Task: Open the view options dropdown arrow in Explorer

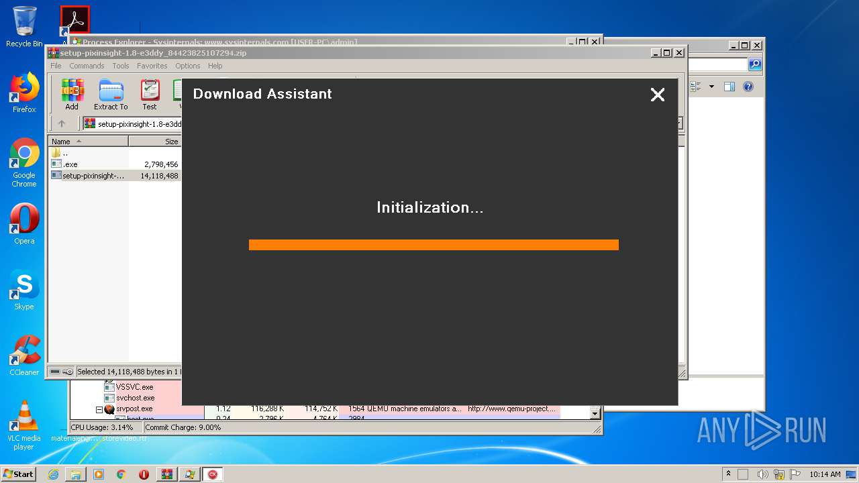Action: [x=711, y=87]
